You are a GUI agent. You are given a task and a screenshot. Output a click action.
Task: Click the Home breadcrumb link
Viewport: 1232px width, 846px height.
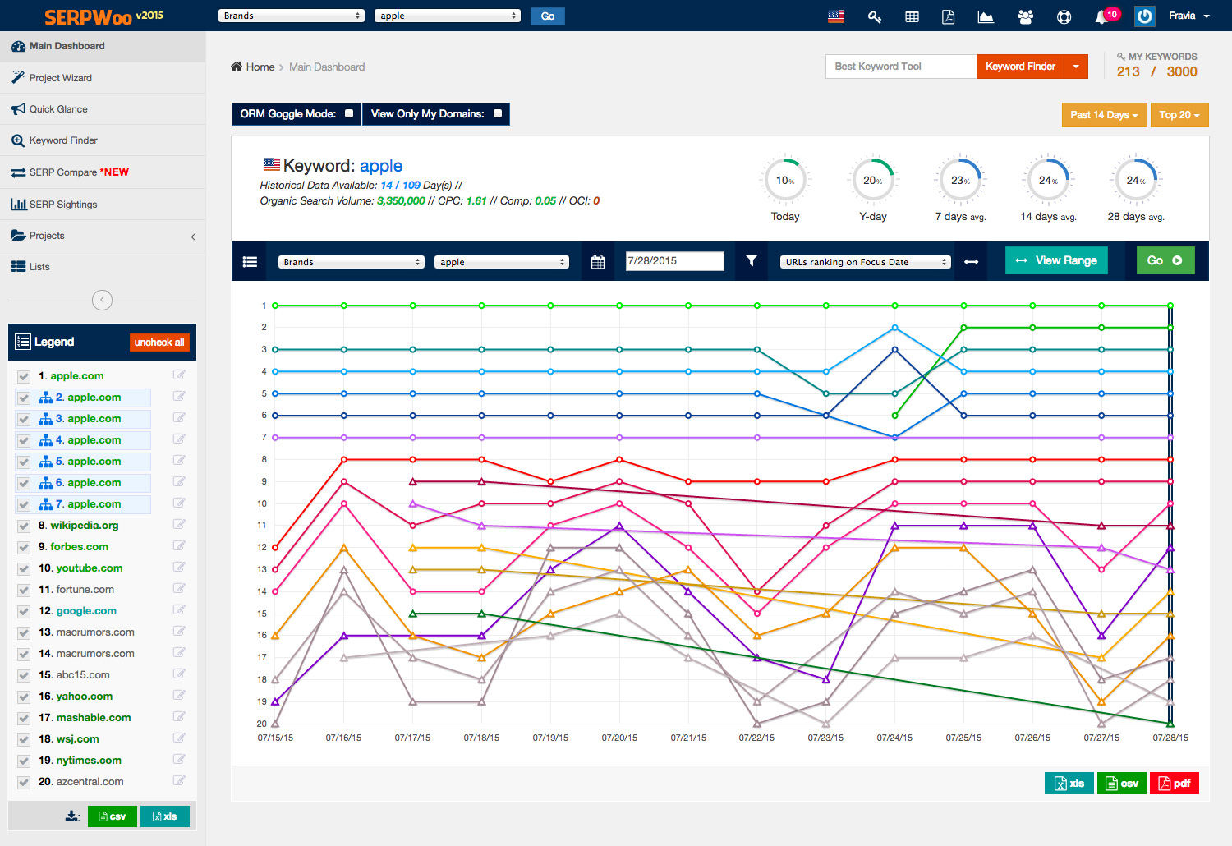[253, 67]
